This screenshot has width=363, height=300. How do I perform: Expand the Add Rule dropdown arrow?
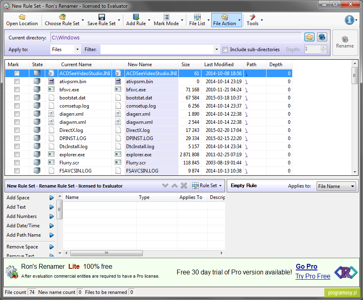pos(149,20)
